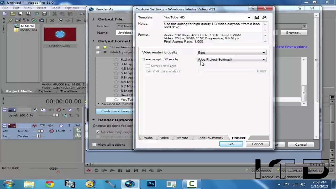336x189 pixels.
Task: Click the Save As icon in Vegas toolbar
Action: 28,14
